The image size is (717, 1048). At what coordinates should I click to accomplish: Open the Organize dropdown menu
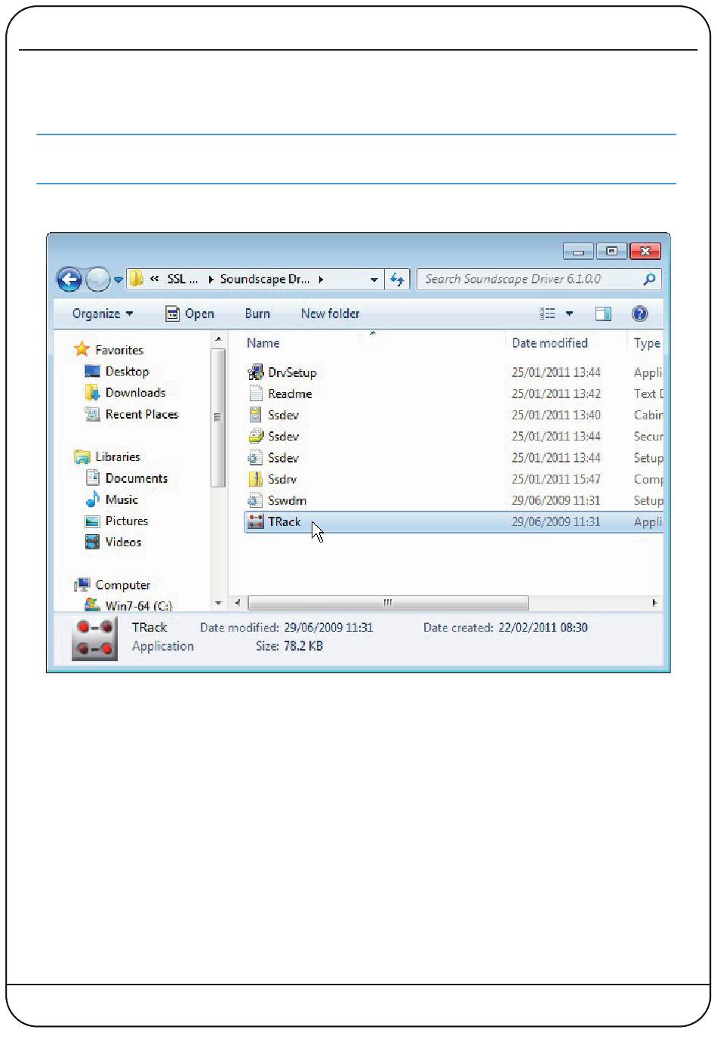click(102, 314)
